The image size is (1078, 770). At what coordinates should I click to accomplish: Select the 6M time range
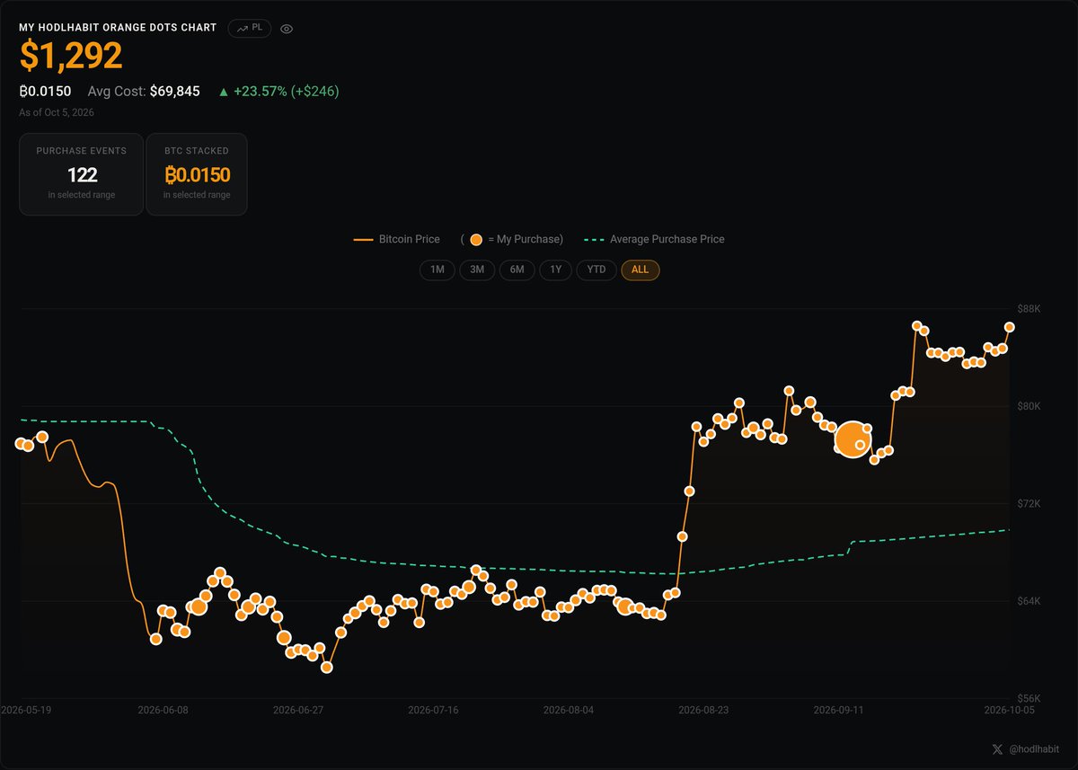[517, 270]
